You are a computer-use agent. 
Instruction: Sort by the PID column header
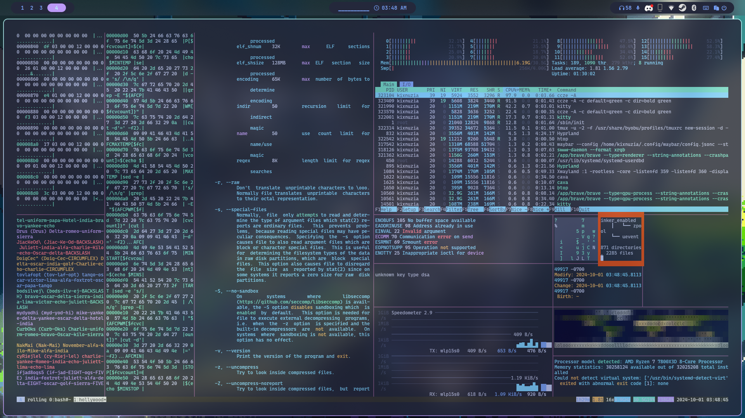pos(390,90)
